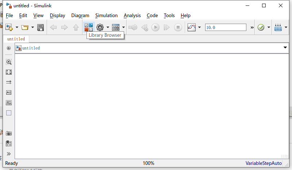Image resolution: width=292 pixels, height=170 pixels.
Task: Open the Code menu
Action: (x=152, y=15)
